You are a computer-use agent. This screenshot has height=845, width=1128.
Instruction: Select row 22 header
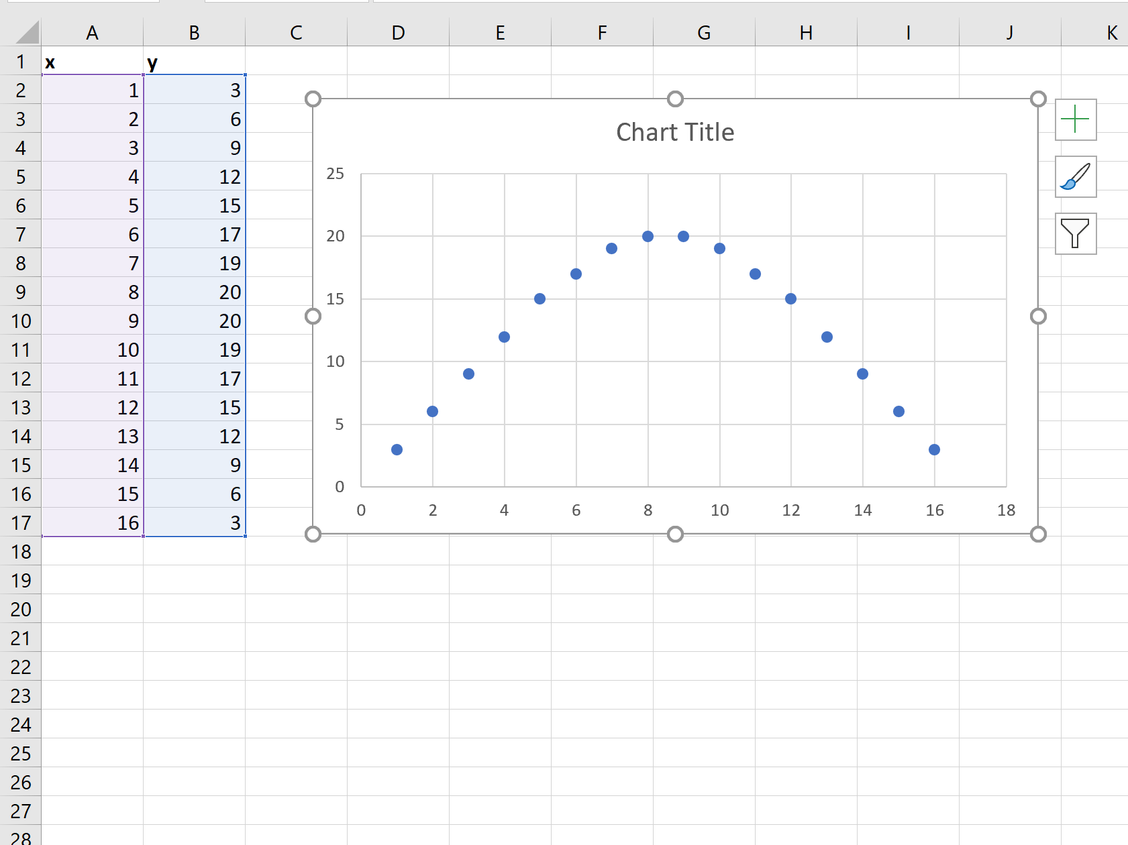coord(21,667)
